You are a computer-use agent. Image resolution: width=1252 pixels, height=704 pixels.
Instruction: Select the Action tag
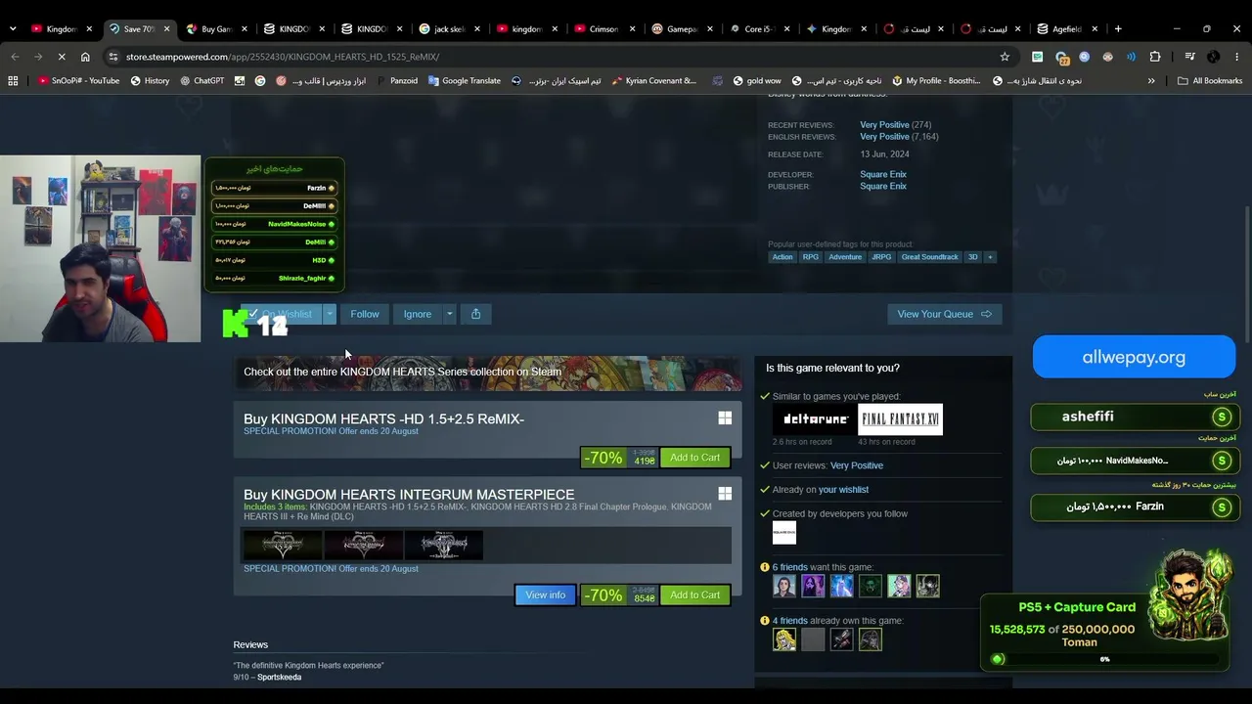782,257
